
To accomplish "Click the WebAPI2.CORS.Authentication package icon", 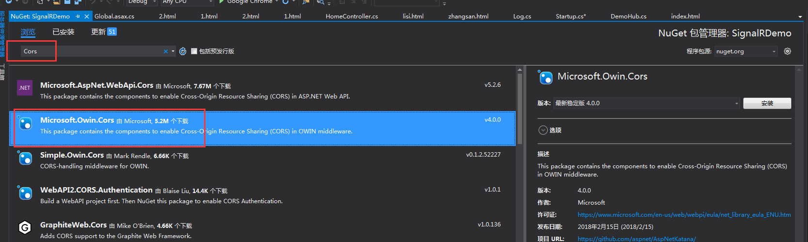I will click(25, 193).
